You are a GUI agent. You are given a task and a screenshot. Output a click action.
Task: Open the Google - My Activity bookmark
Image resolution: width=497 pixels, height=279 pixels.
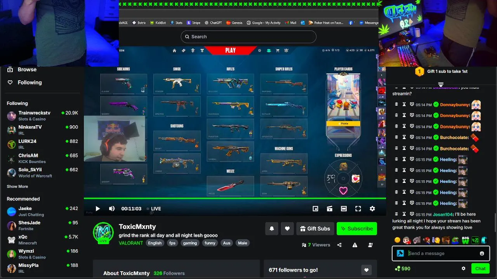(x=264, y=23)
